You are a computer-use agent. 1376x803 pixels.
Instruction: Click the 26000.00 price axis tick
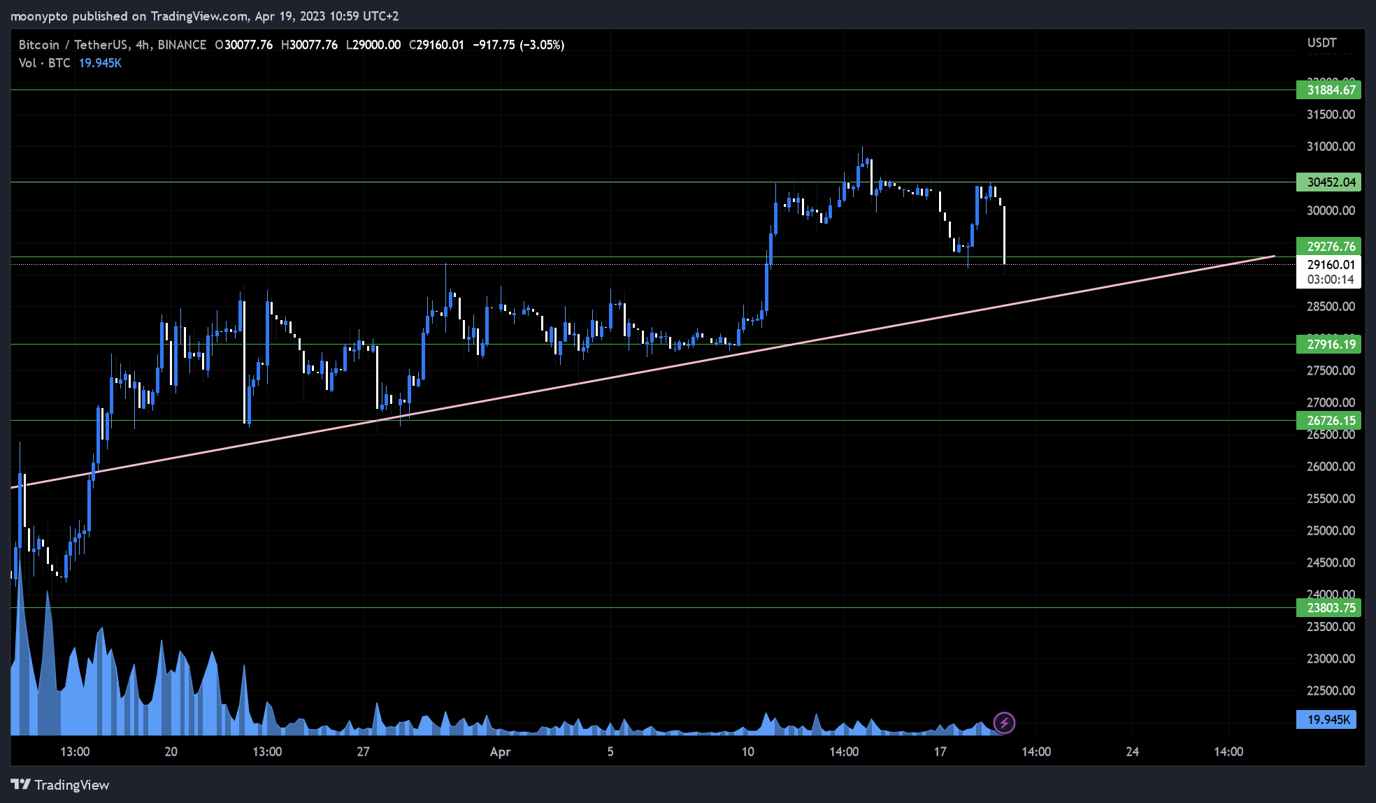[1331, 466]
